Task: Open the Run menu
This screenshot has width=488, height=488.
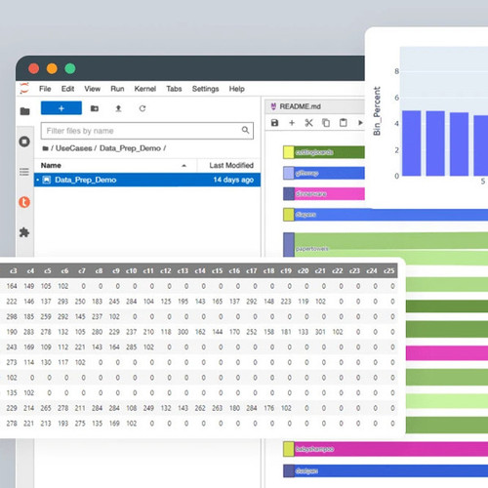Action: (x=117, y=89)
